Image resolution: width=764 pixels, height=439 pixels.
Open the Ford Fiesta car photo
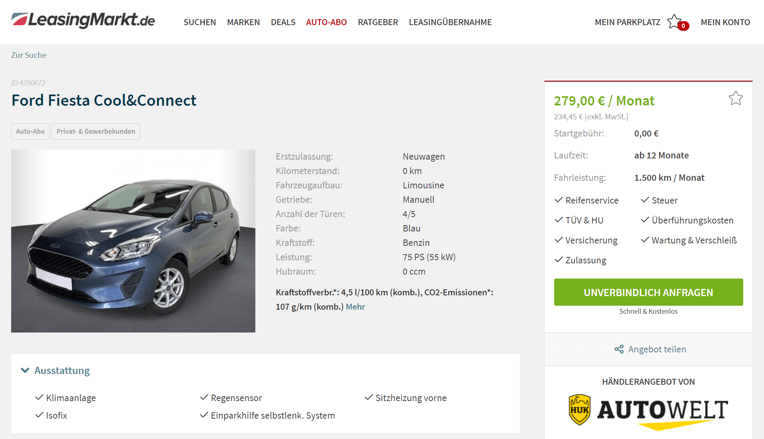(133, 241)
